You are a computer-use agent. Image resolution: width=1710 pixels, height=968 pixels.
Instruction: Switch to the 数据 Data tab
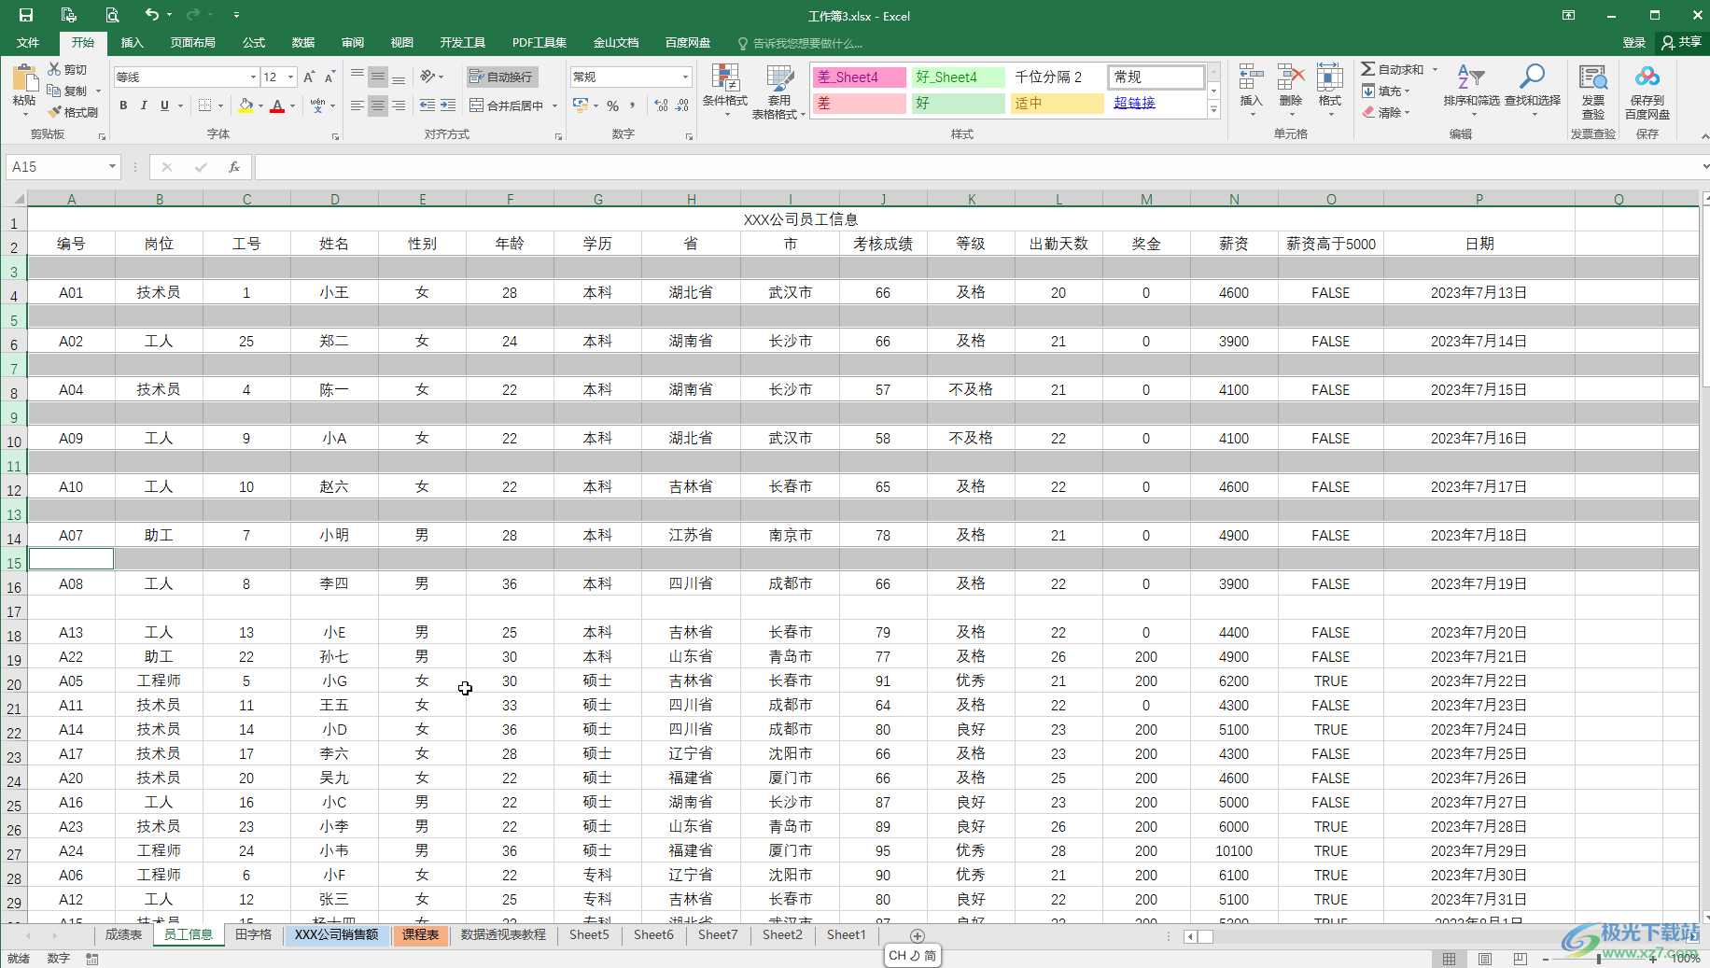302,43
